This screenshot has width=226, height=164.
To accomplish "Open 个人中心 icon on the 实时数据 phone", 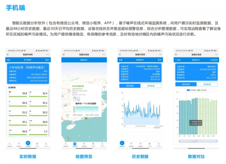I will pos(46,143).
